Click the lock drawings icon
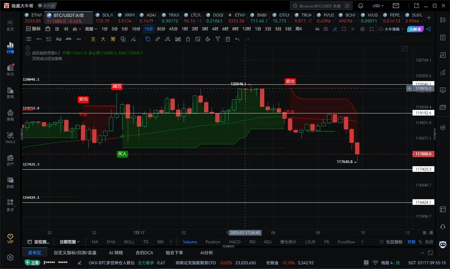Viewport: 450px width, 269px height. (188, 39)
